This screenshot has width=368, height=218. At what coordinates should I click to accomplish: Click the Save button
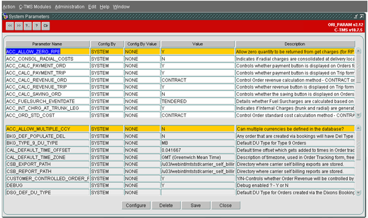click(196, 206)
